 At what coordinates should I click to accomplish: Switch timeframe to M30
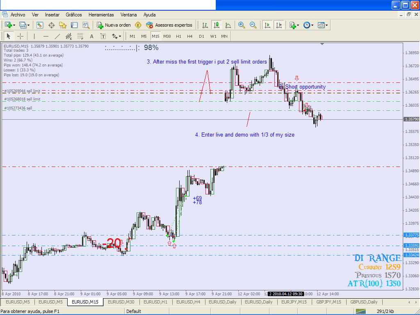[167, 36]
